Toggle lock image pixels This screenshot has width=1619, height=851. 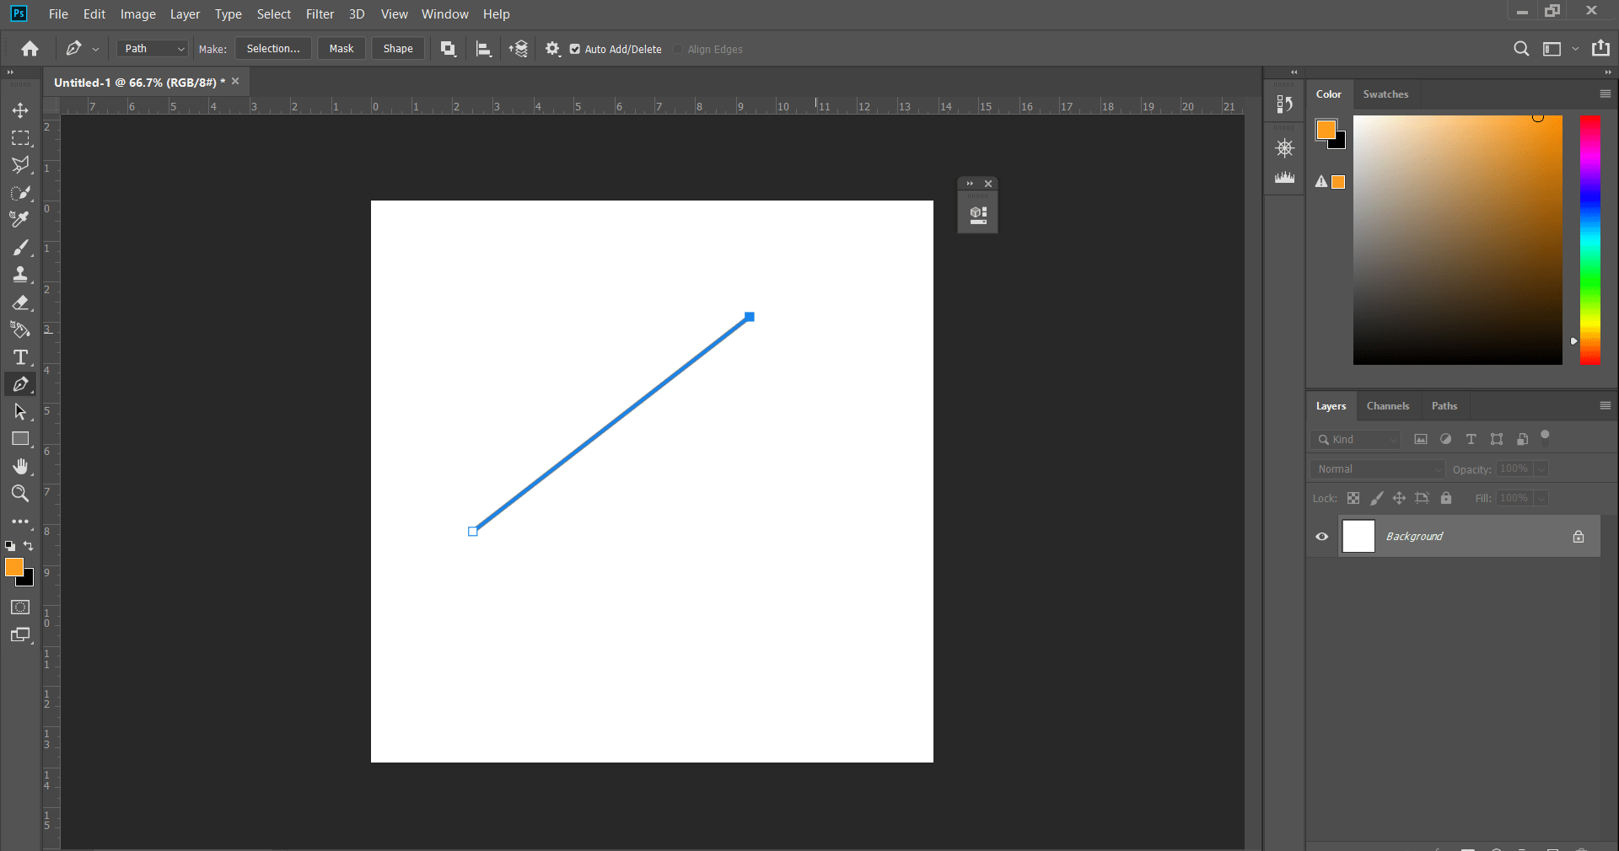coord(1376,498)
